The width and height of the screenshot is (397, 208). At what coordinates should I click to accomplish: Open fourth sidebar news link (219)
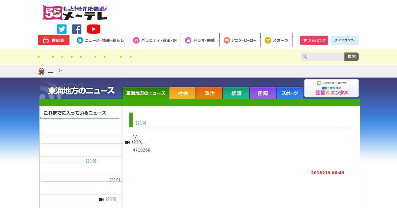point(82,180)
